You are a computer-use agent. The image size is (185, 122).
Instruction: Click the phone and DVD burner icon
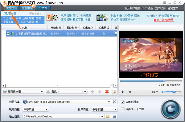coord(102,18)
